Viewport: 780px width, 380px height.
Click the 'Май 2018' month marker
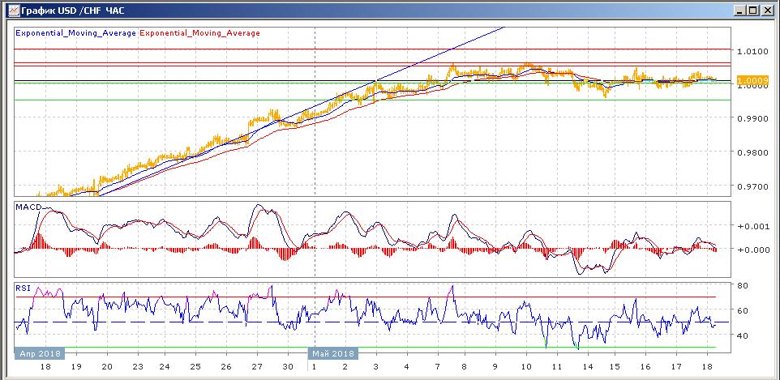click(333, 353)
